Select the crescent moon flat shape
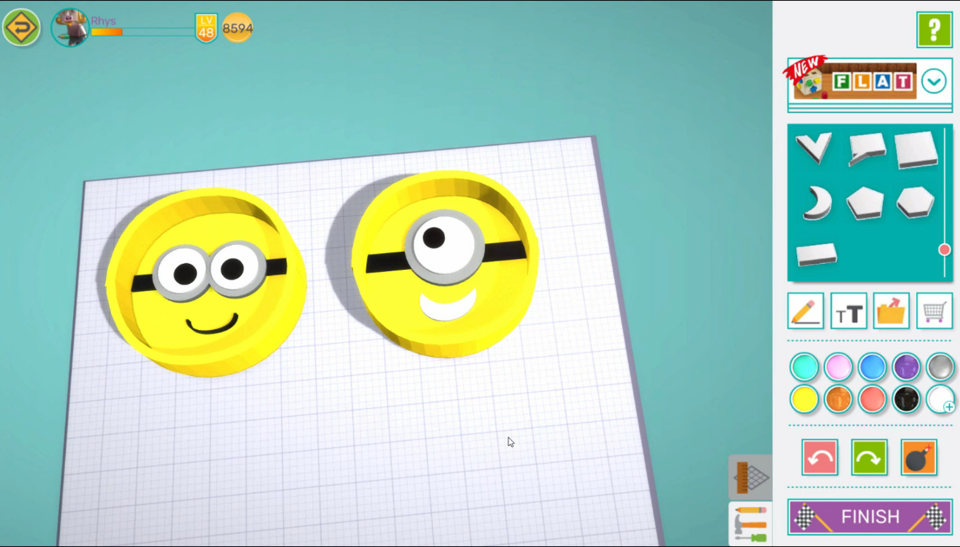Screen dimensions: 960x547 click(x=817, y=203)
